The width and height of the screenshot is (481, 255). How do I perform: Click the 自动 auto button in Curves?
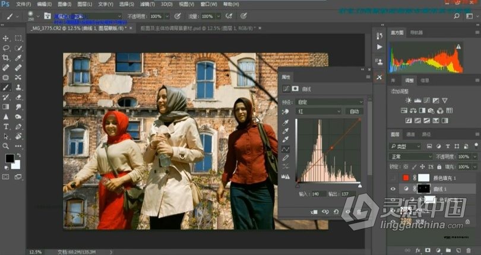pos(355,111)
